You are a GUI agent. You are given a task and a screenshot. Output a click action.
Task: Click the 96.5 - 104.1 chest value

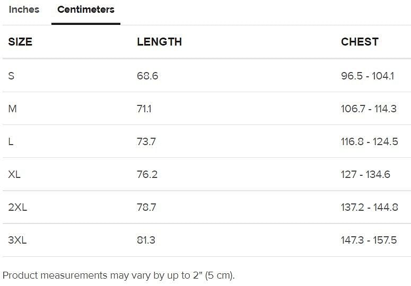tap(368, 76)
